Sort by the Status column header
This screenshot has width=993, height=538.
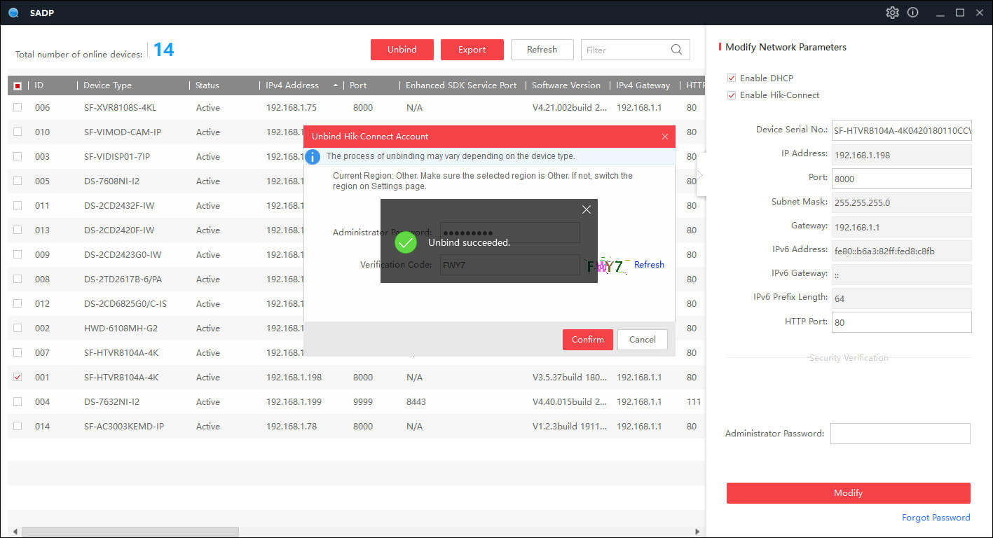207,85
